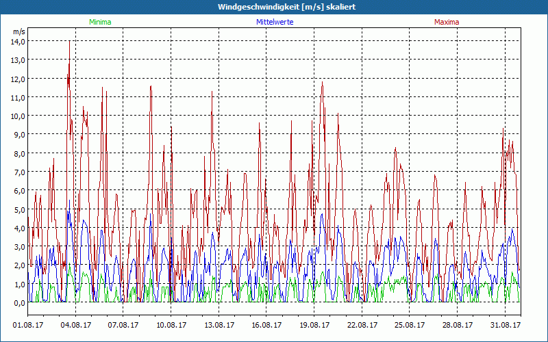Click the 14,0 y-axis value
Image resolution: width=548 pixels, height=342 pixels.
coord(18,42)
